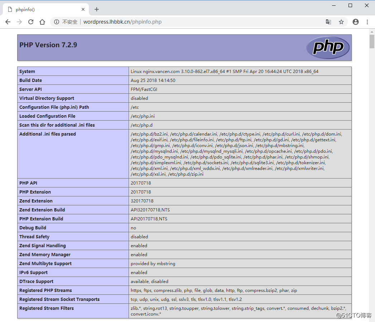375x322 pixels.
Task: Close the browser window
Action: [x=367, y=5]
